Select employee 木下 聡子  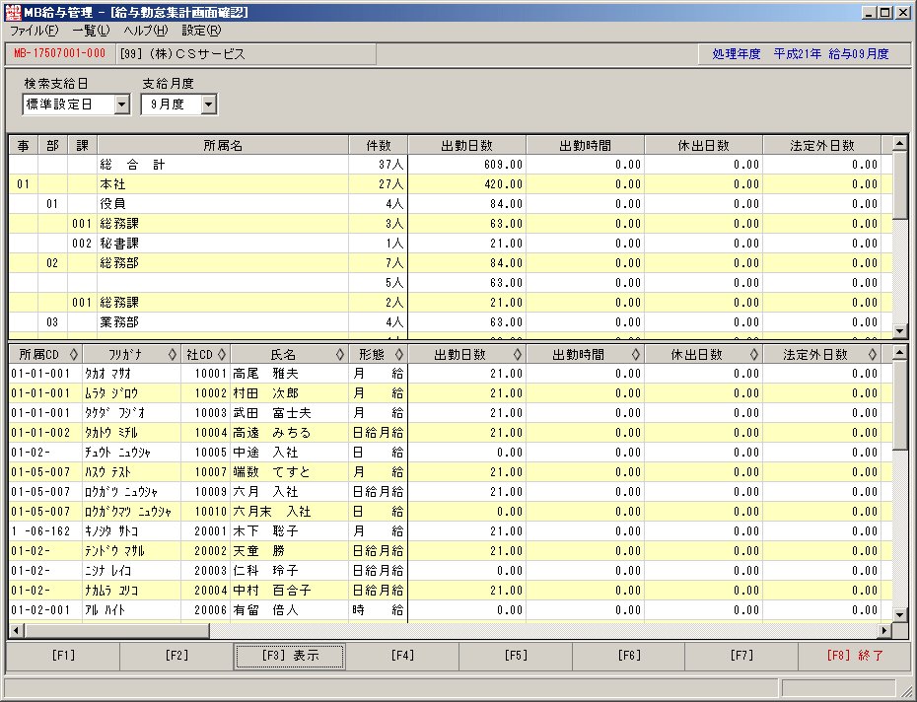pyautogui.click(x=451, y=531)
